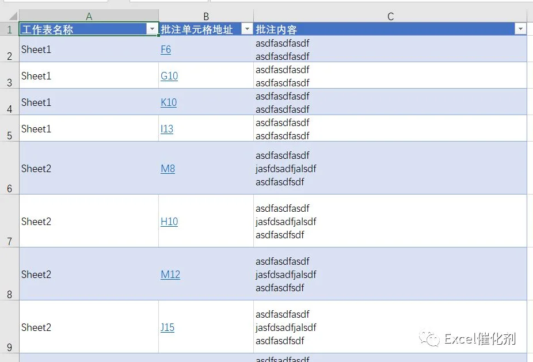The width and height of the screenshot is (533, 362).
Task: Select the 批注内容 header cell
Action: [x=390, y=29]
